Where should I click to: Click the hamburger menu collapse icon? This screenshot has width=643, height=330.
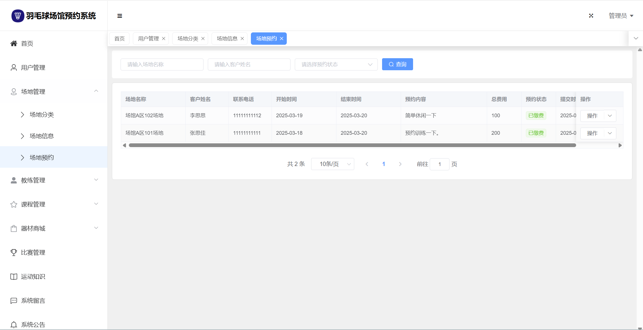pos(120,16)
